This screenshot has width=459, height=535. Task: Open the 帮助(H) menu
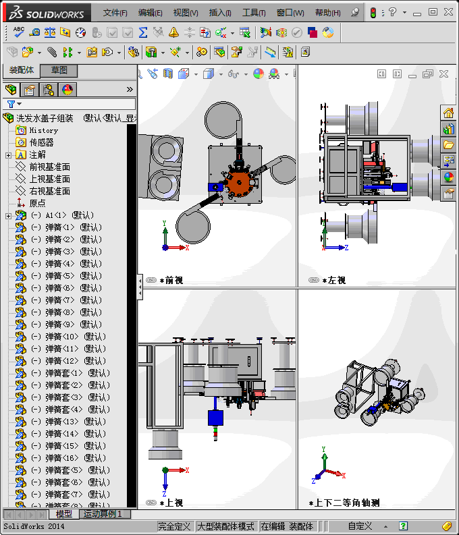coord(327,13)
